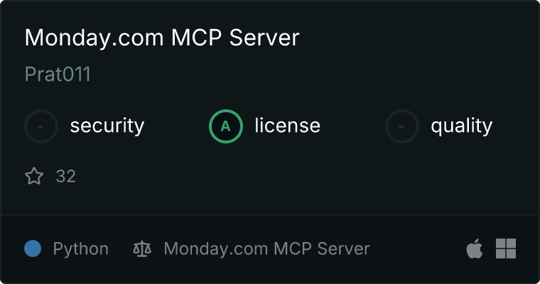Viewport: 540px width, 284px height.
Task: Click empty card area beside star count
Action: (x=276, y=176)
